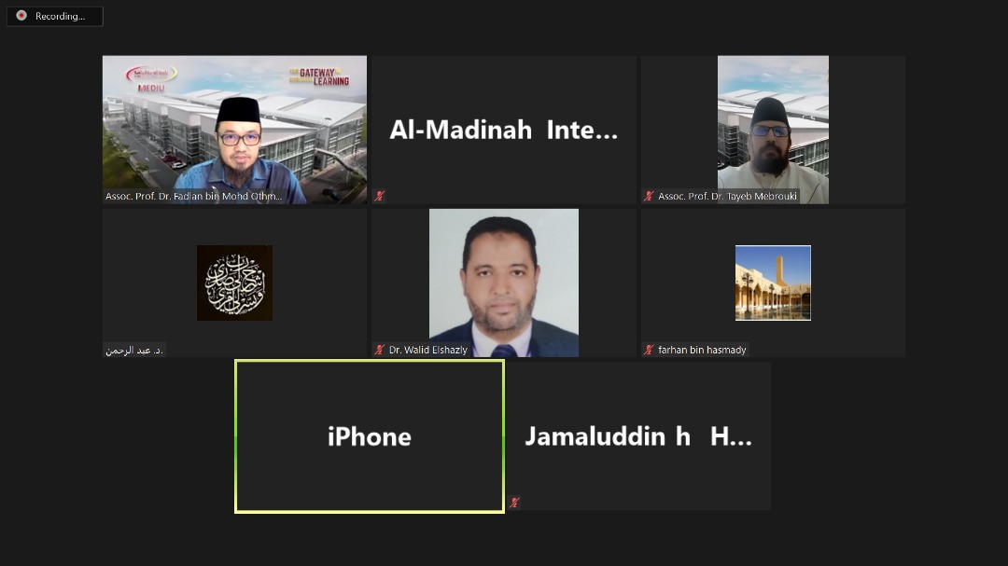
Task: Click the muted mic icon on Al-Madinah tile
Action: tap(380, 196)
